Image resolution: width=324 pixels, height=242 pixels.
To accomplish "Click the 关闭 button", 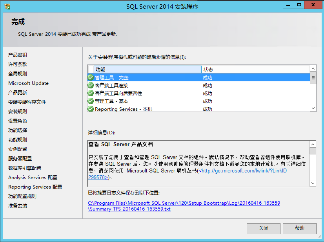I will click(x=264, y=228).
